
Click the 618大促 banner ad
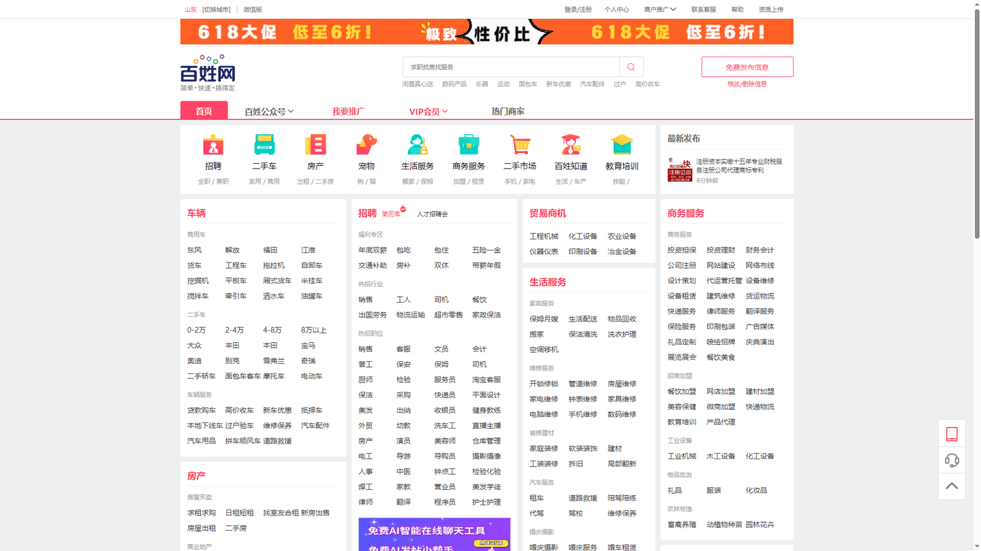tap(487, 32)
